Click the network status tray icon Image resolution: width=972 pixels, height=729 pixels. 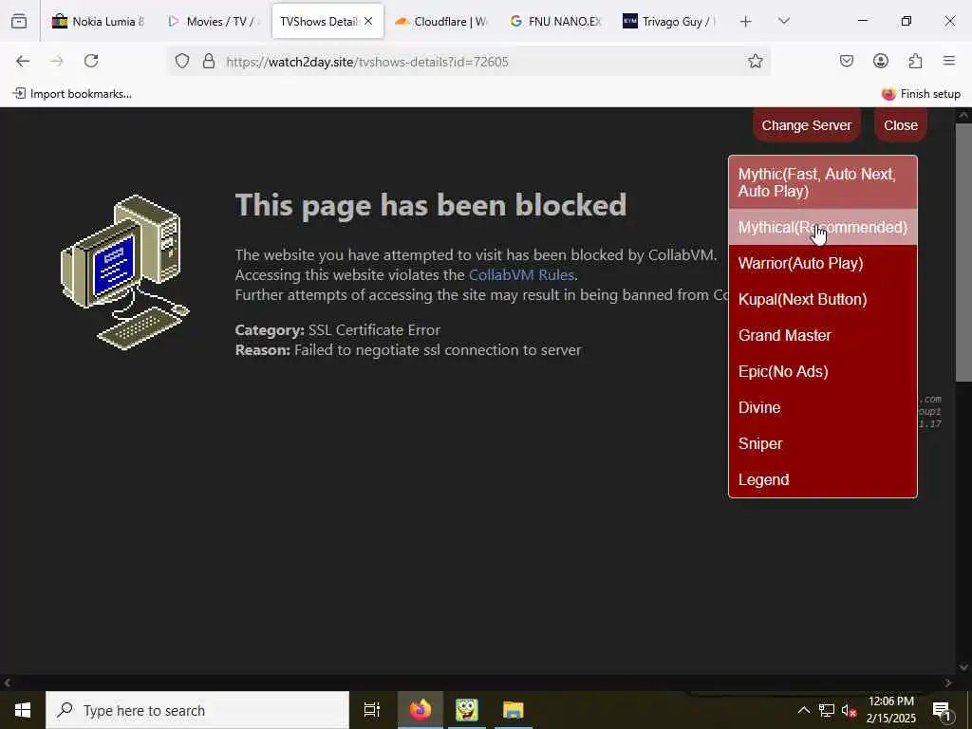827,710
